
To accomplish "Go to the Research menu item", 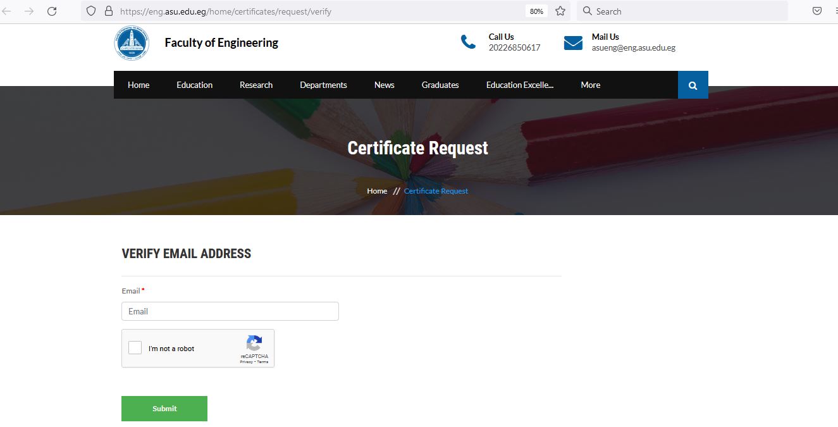I will [256, 85].
